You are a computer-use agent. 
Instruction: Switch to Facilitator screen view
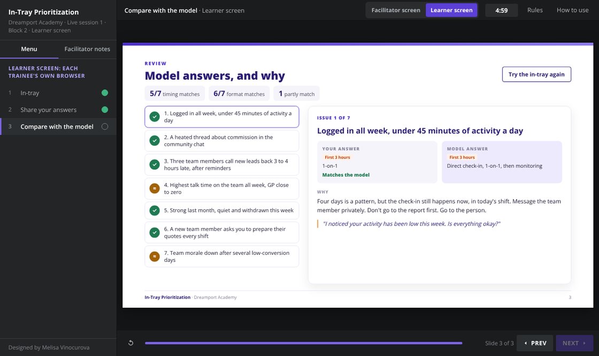coord(396,10)
